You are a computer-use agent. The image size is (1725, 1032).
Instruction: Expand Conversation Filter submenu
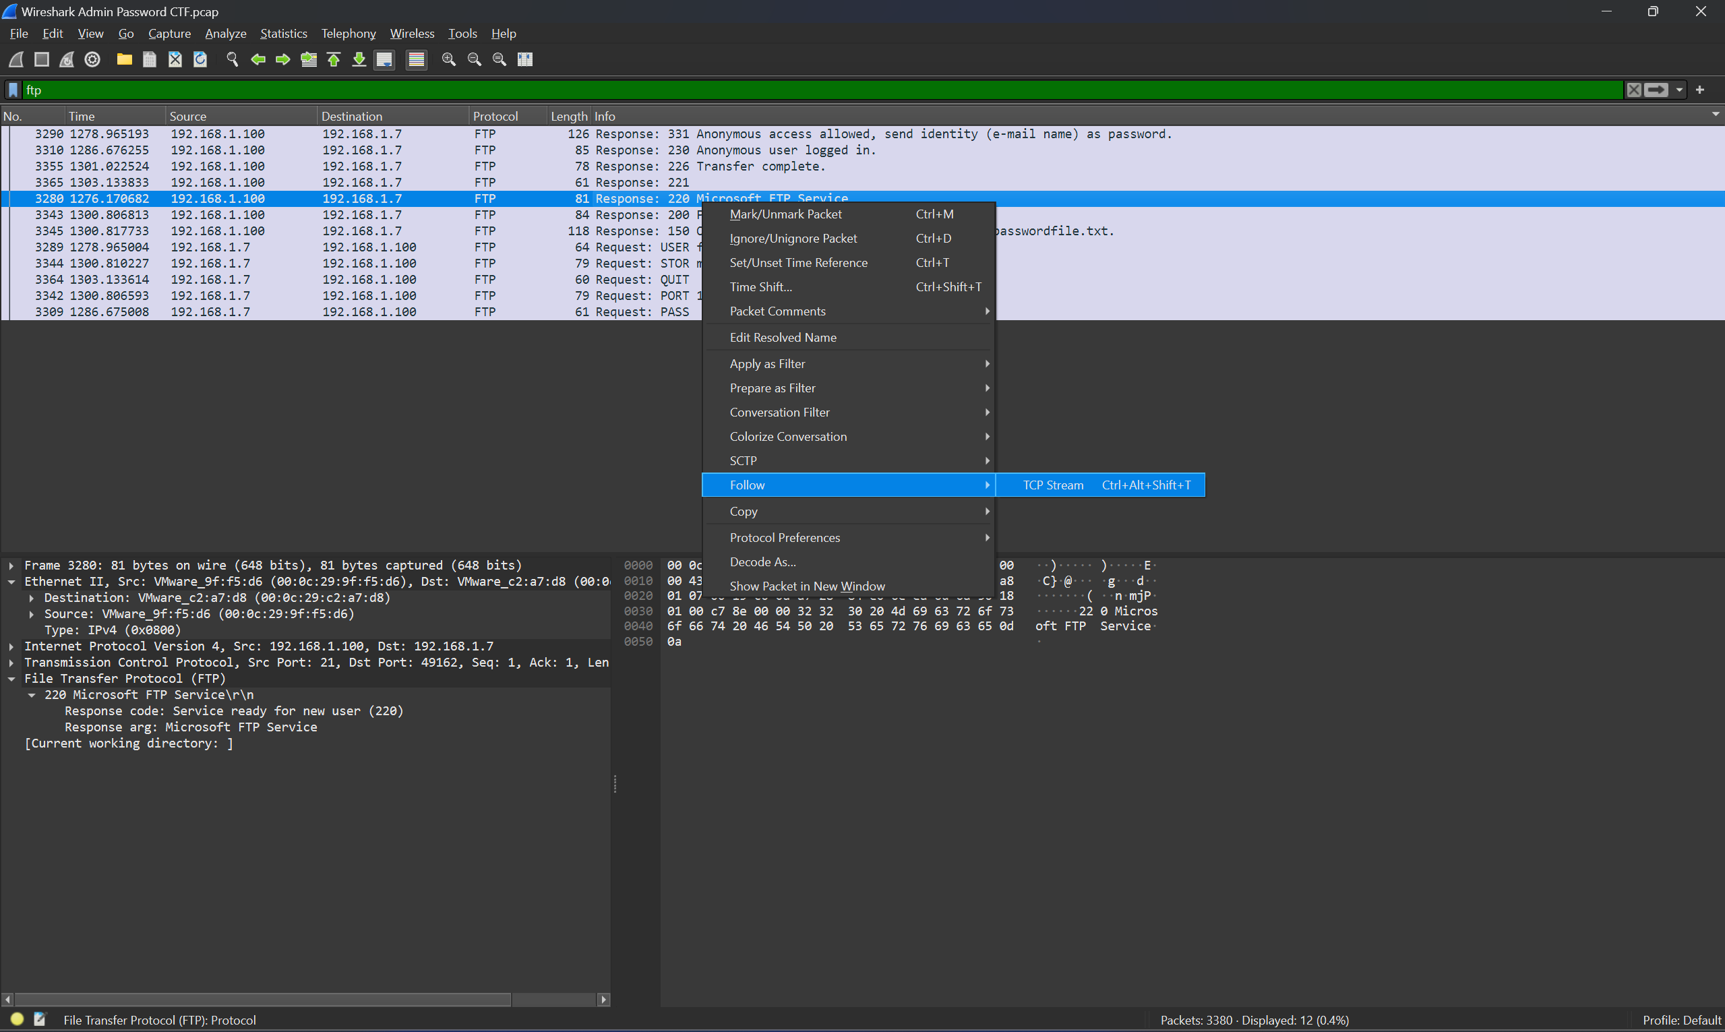[x=849, y=413]
